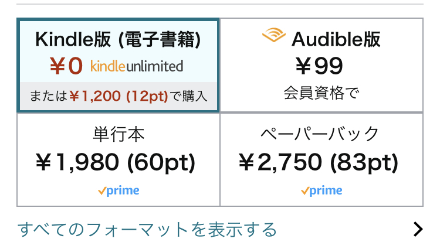Viewport: 440px width, 242px height.
Task: Click the 単行本 heading label
Action: [119, 134]
